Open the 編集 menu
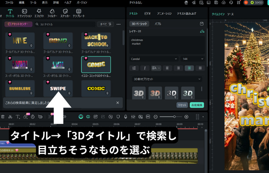269x173 pixels. coord(22,2)
